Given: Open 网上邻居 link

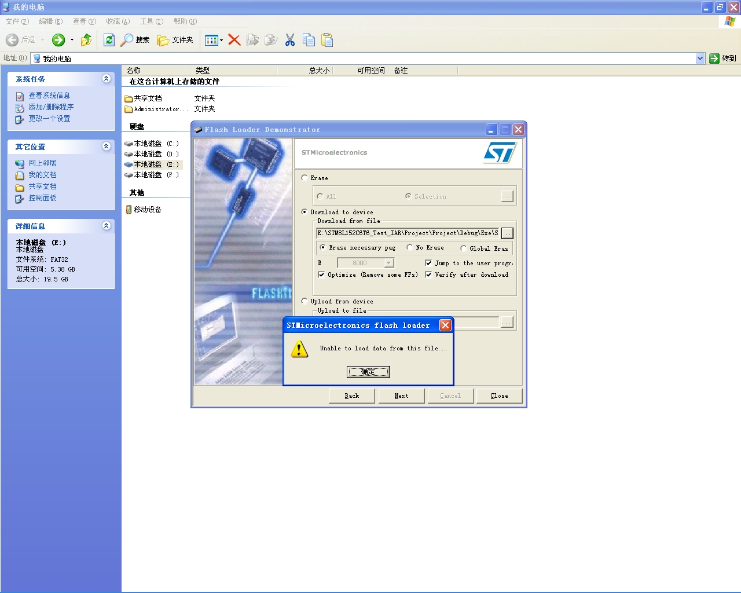Looking at the screenshot, I should pyautogui.click(x=42, y=163).
